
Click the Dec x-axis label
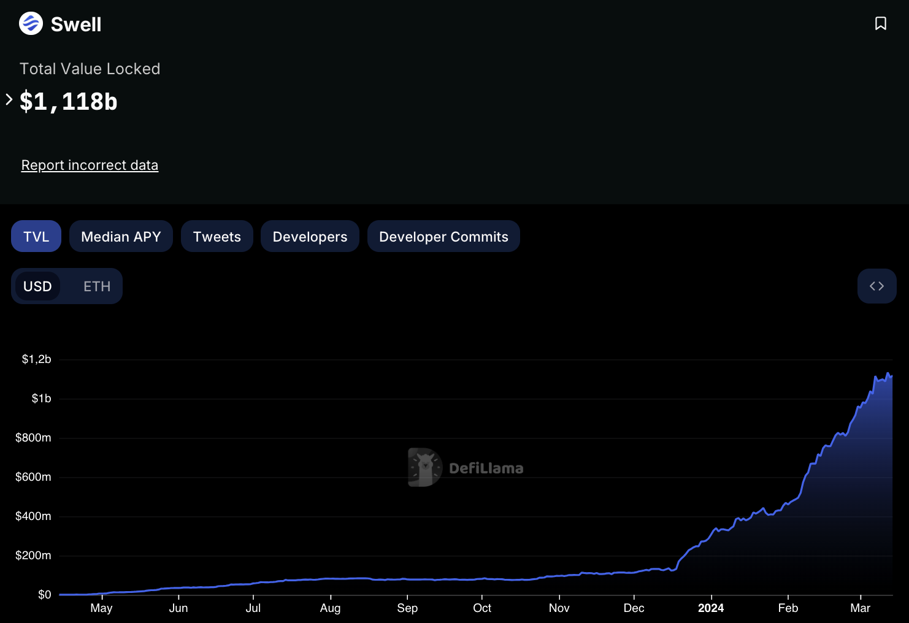click(634, 608)
